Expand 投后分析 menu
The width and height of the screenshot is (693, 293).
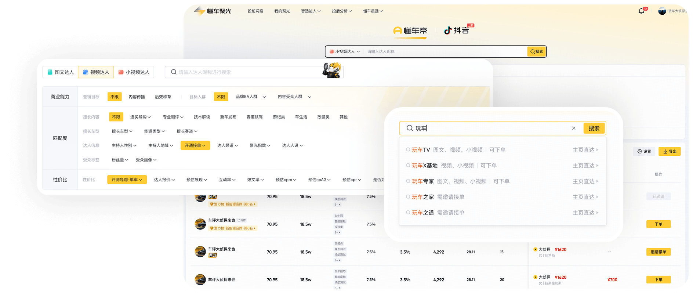coord(342,11)
